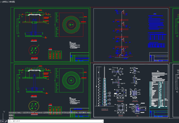This screenshot has height=123, width=179.
Task: Select the lattice tower elevation drawing
Action: tap(104, 86)
